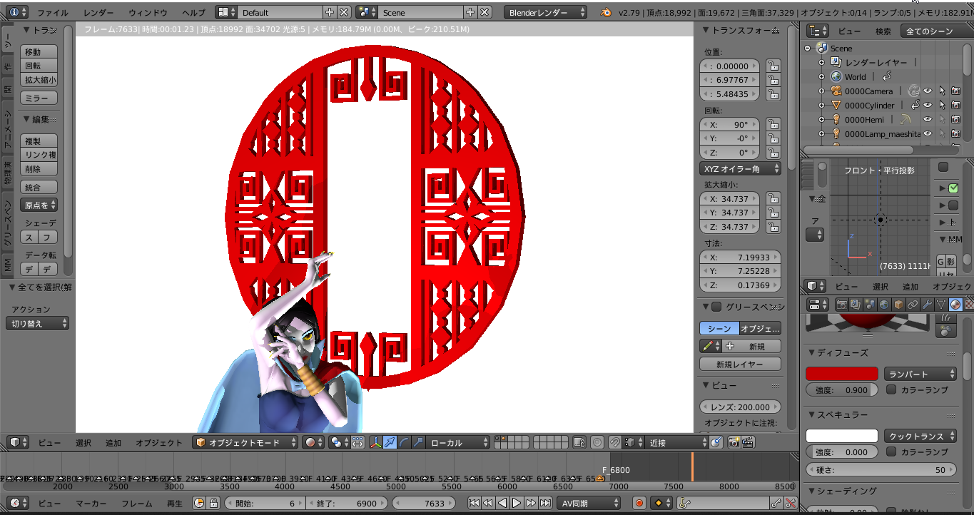Screen dimensions: 974x515
Task: Enable the diffuse color ramp checkbox
Action: pos(891,390)
